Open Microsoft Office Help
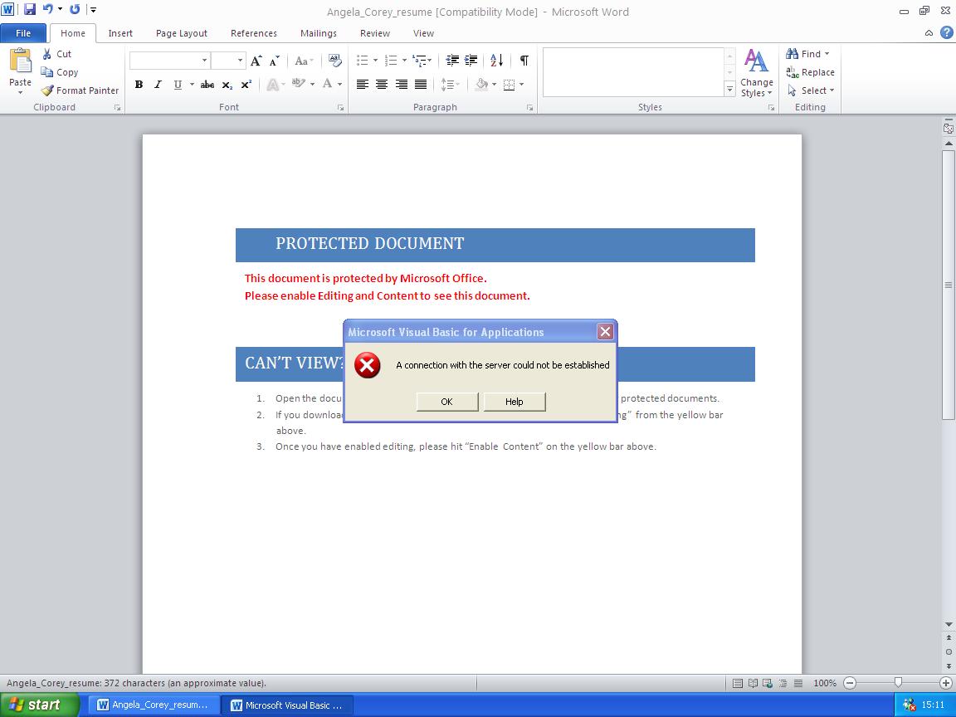Screen dimensions: 956x717 pos(946,33)
